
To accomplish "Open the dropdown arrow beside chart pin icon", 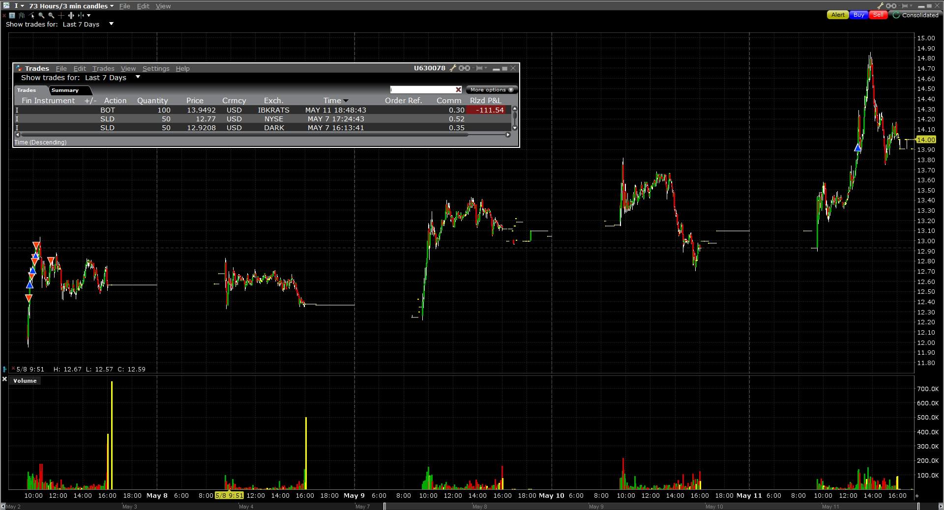I will [911, 6].
